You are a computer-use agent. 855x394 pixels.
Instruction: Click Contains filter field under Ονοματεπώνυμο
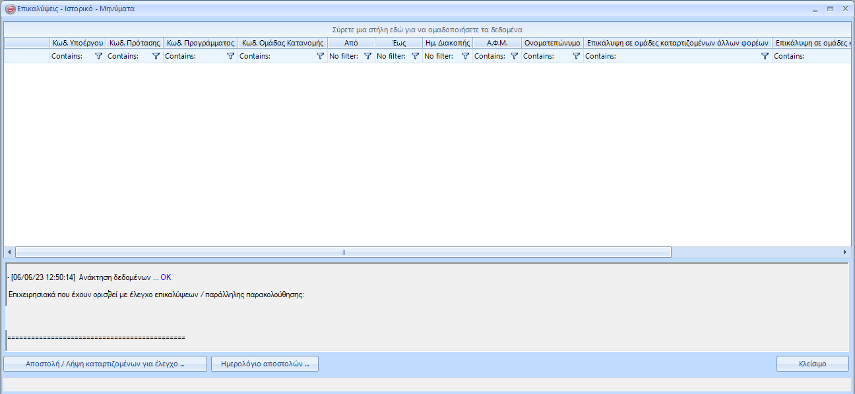pos(545,57)
